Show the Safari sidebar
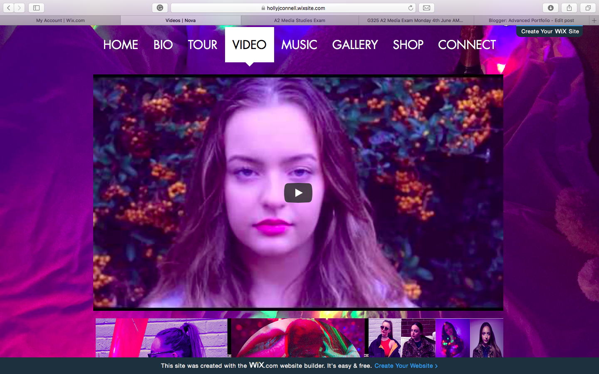This screenshot has width=599, height=374. point(36,8)
